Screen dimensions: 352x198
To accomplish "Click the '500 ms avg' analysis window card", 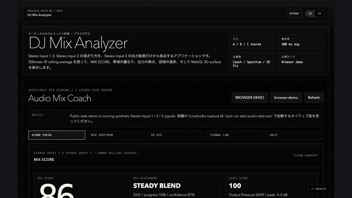I will tap(301, 42).
